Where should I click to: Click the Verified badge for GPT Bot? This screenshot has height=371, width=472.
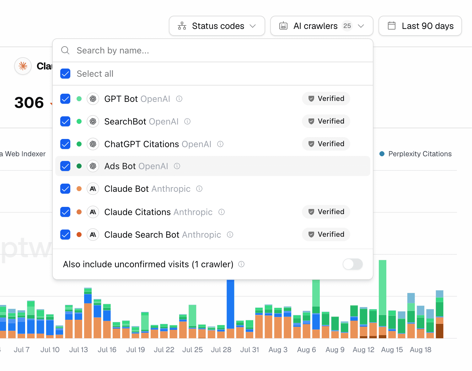[326, 99]
